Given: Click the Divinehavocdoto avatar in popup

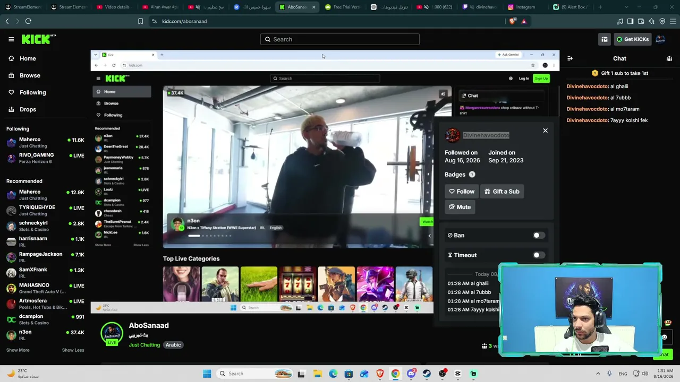Looking at the screenshot, I should click(x=453, y=135).
